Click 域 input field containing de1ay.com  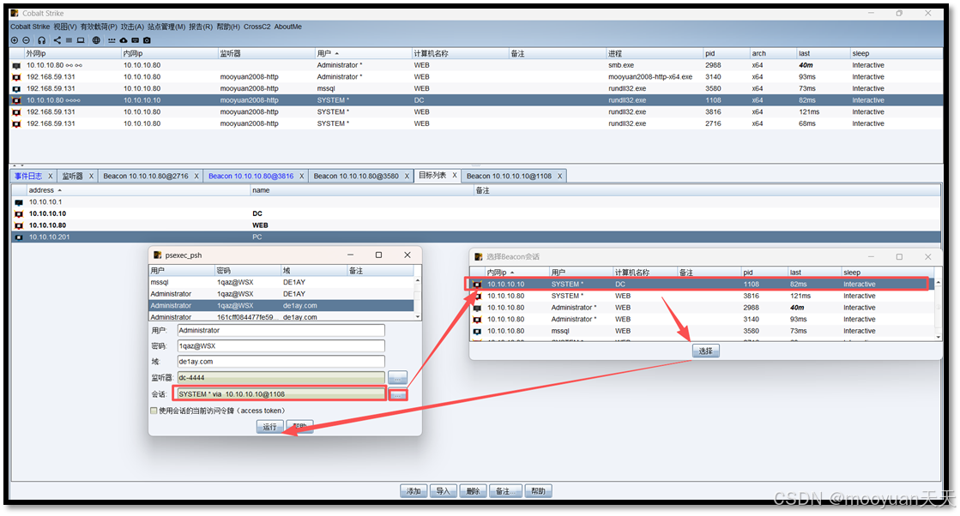tap(281, 362)
